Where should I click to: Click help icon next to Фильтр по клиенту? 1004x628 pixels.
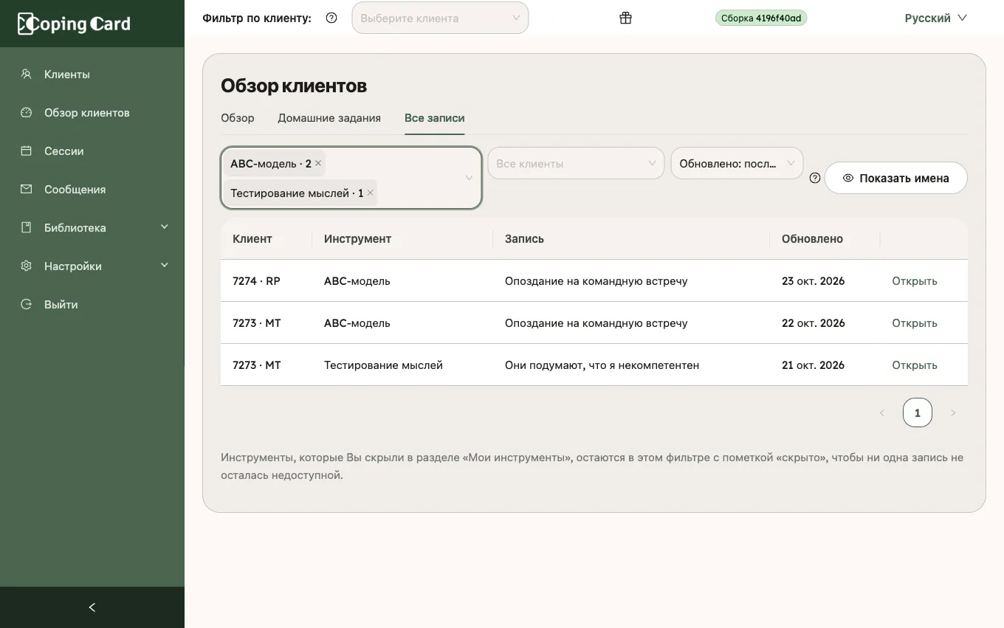click(x=331, y=18)
